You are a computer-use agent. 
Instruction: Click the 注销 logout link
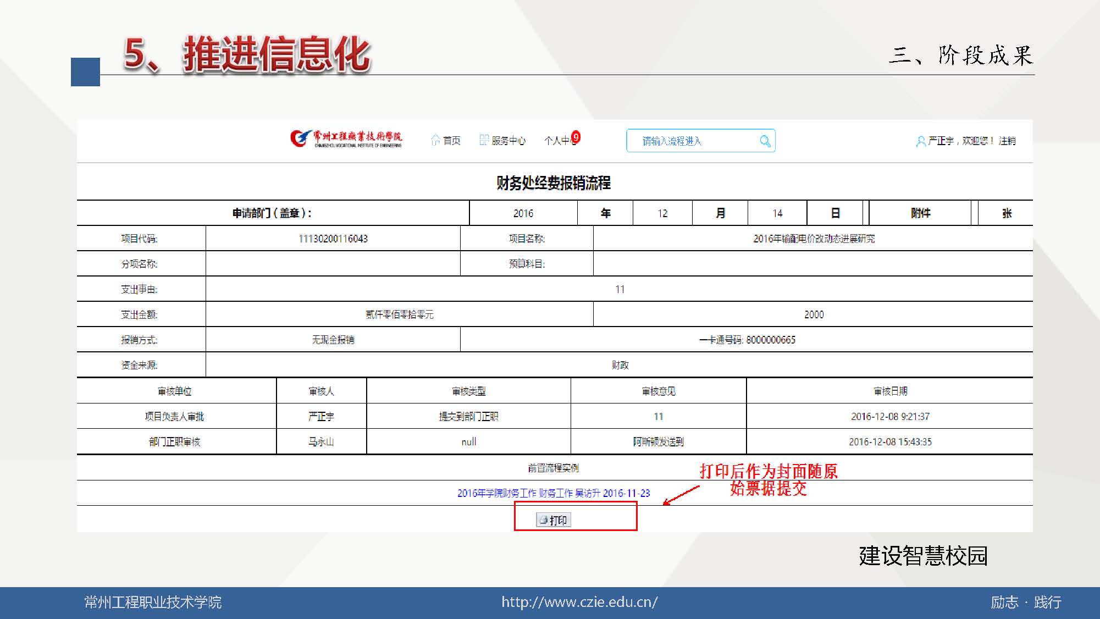point(1007,141)
